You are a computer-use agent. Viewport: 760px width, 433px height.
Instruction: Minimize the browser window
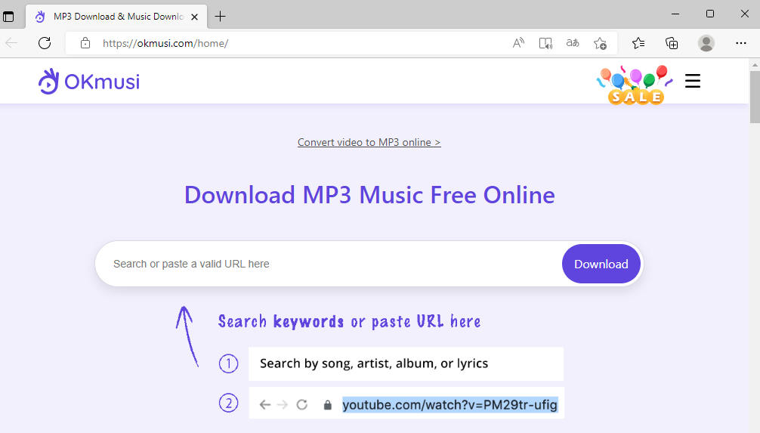click(675, 14)
